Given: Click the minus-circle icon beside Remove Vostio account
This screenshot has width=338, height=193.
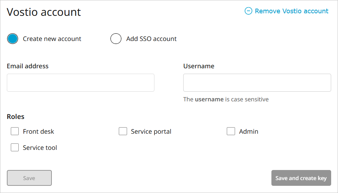Looking at the screenshot, I should [x=248, y=11].
